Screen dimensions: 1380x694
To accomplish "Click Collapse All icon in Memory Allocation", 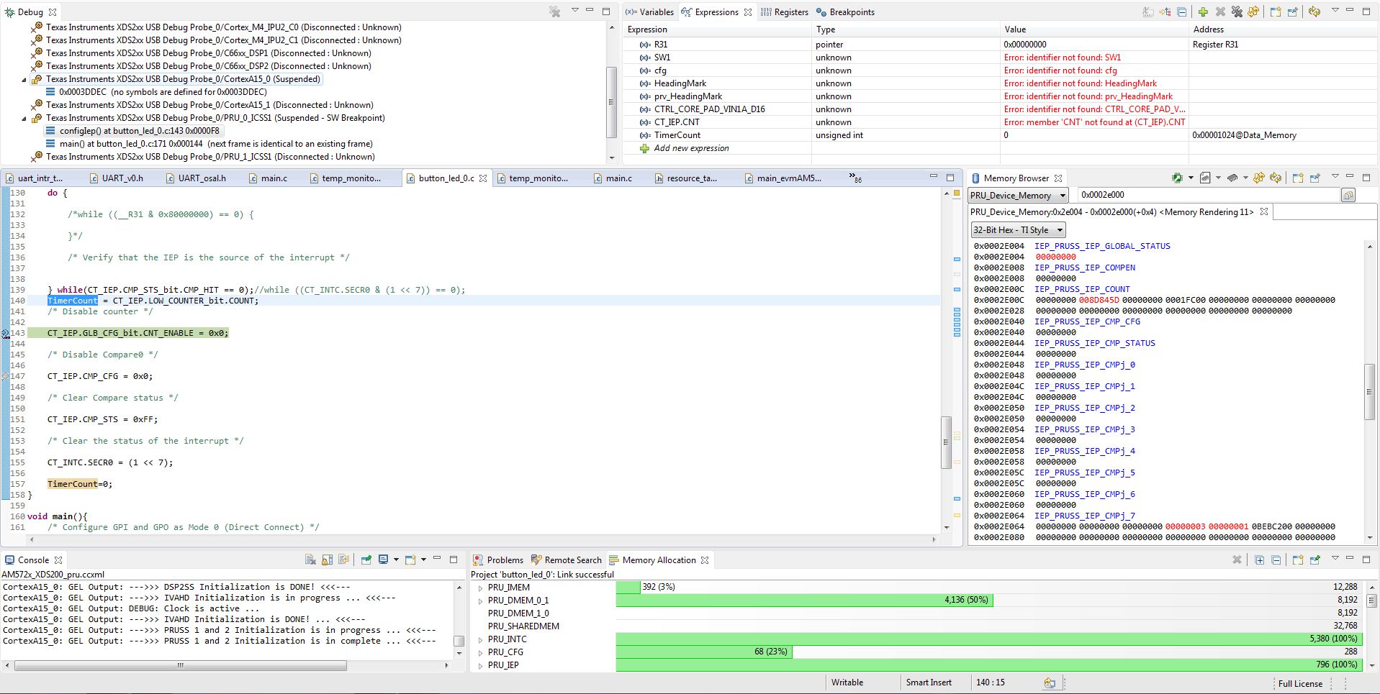I will (x=1276, y=560).
